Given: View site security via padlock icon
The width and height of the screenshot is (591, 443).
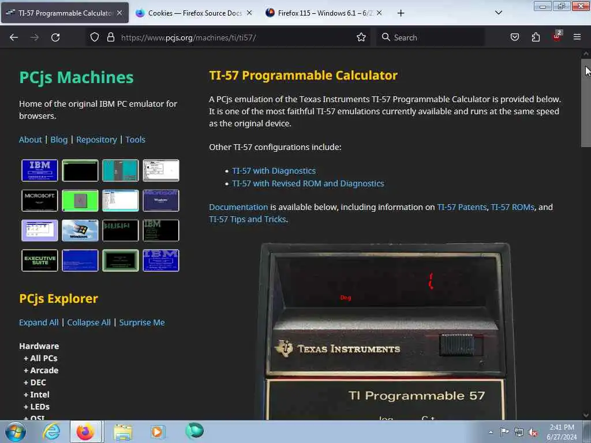Looking at the screenshot, I should pyautogui.click(x=110, y=37).
